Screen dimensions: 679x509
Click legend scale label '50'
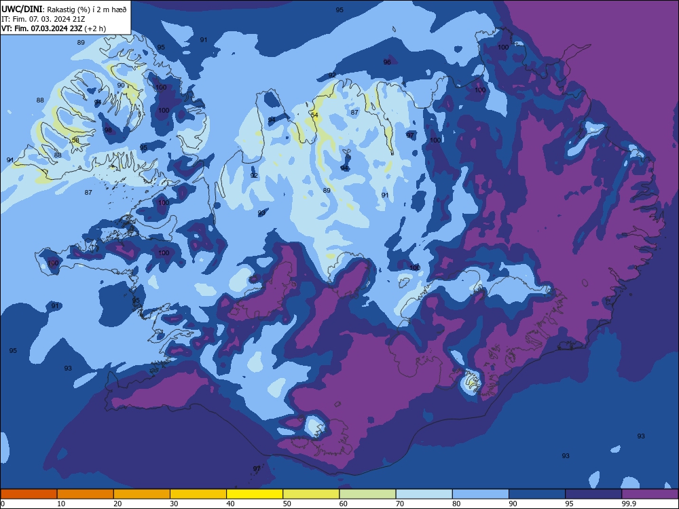click(x=287, y=504)
